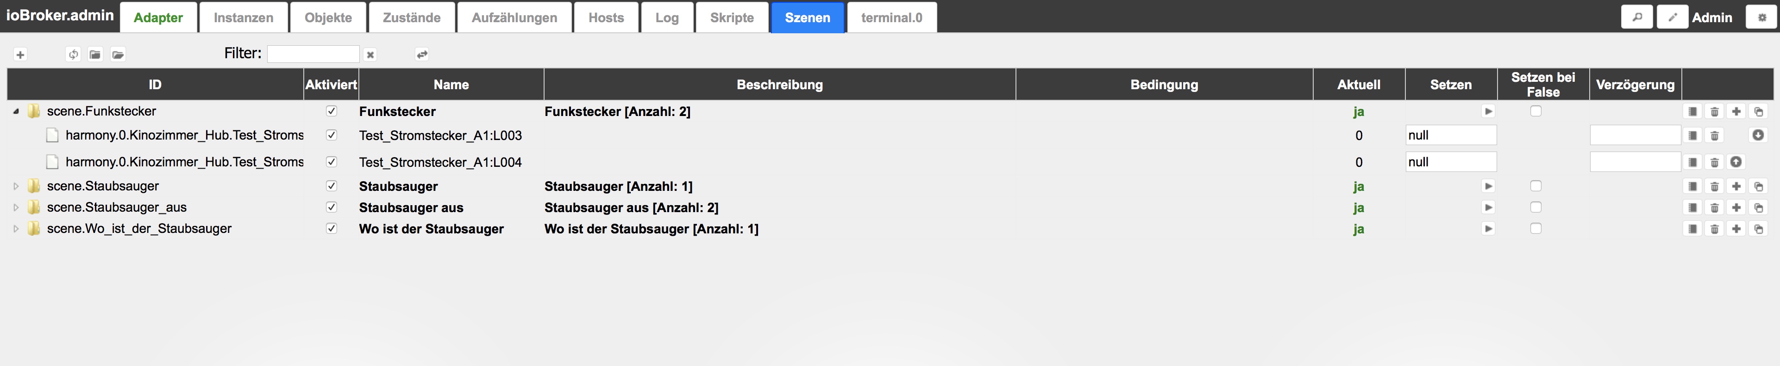This screenshot has width=1780, height=366.
Task: Uncheck Aktiviert for Wo ist der Staubsauger
Action: coord(332,229)
